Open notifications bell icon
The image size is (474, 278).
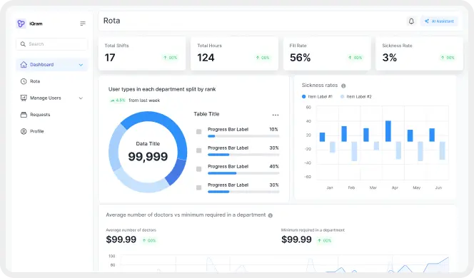tap(411, 21)
